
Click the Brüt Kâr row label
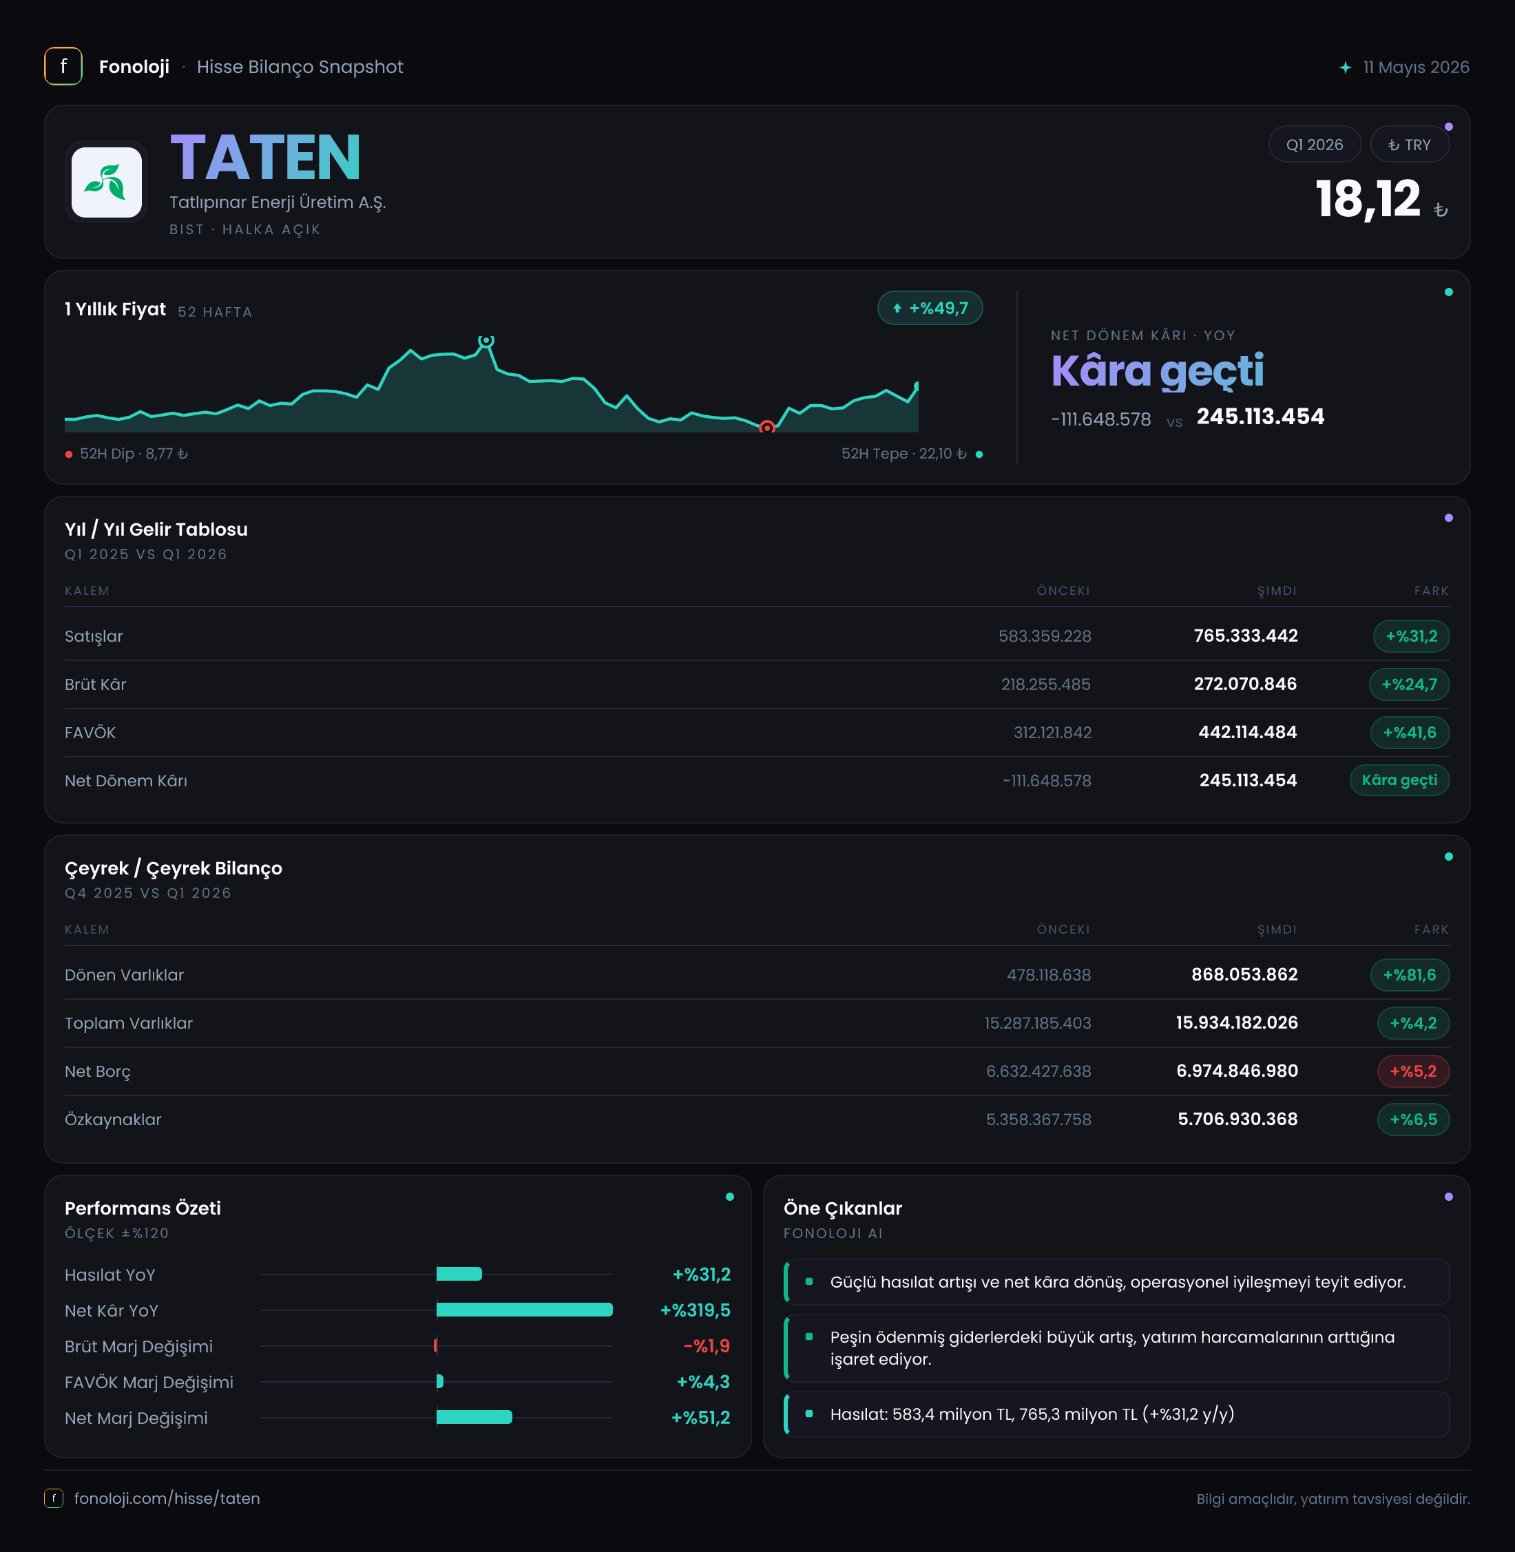click(x=96, y=684)
